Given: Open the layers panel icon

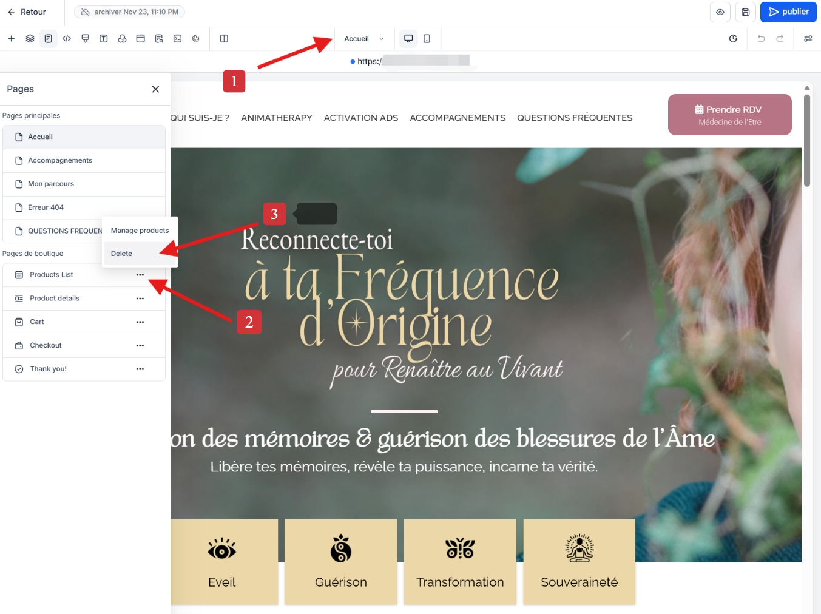Looking at the screenshot, I should 30,39.
